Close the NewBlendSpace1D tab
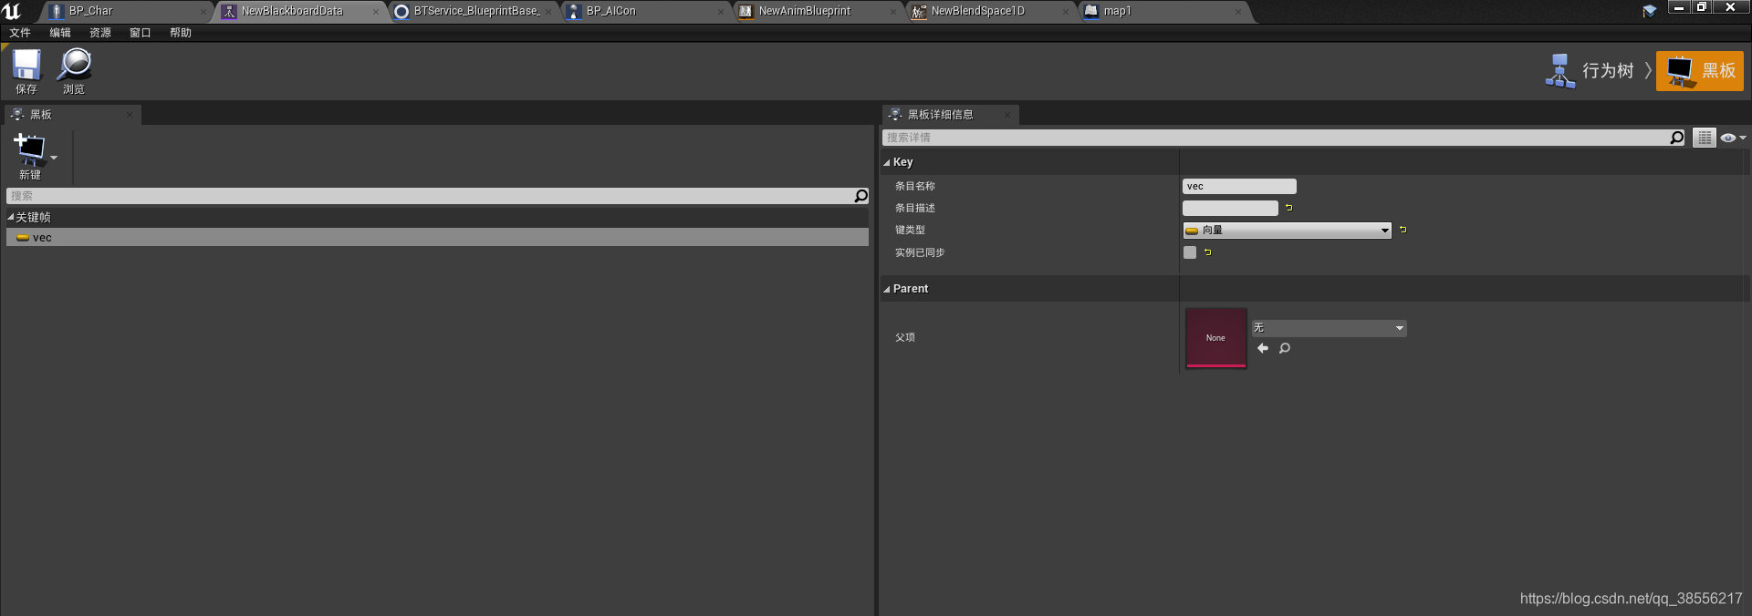 (x=1065, y=12)
